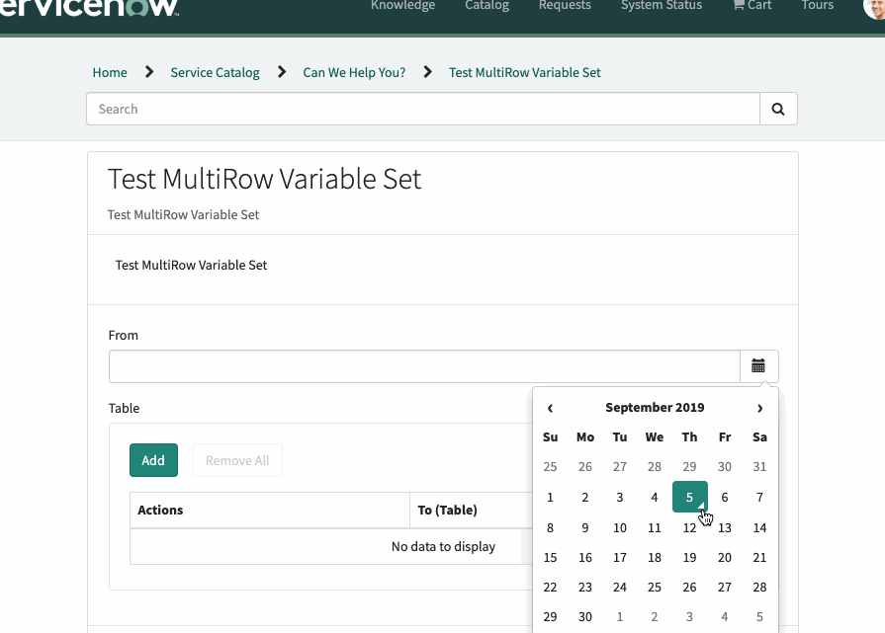Viewport: 885px width, 633px height.
Task: Go back a month with the left chevron
Action: point(550,408)
